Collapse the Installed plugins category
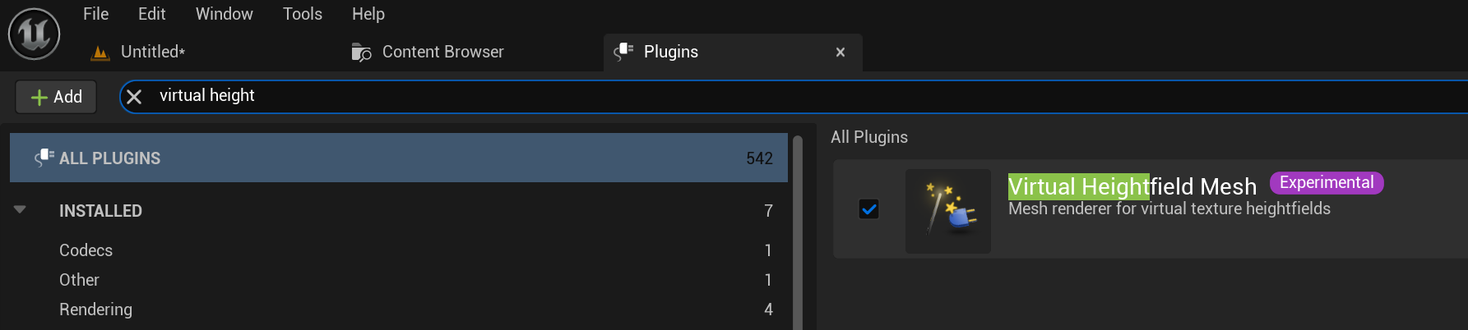Image resolution: width=1468 pixels, height=330 pixels. click(21, 210)
